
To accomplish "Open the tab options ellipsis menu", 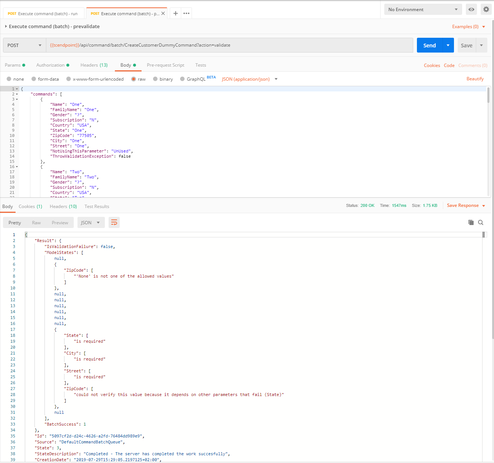I will pos(186,13).
